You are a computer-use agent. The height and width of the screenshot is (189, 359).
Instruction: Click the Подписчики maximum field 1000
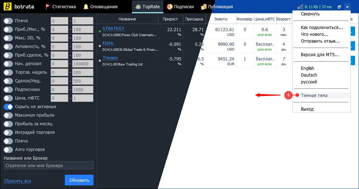click(83, 90)
